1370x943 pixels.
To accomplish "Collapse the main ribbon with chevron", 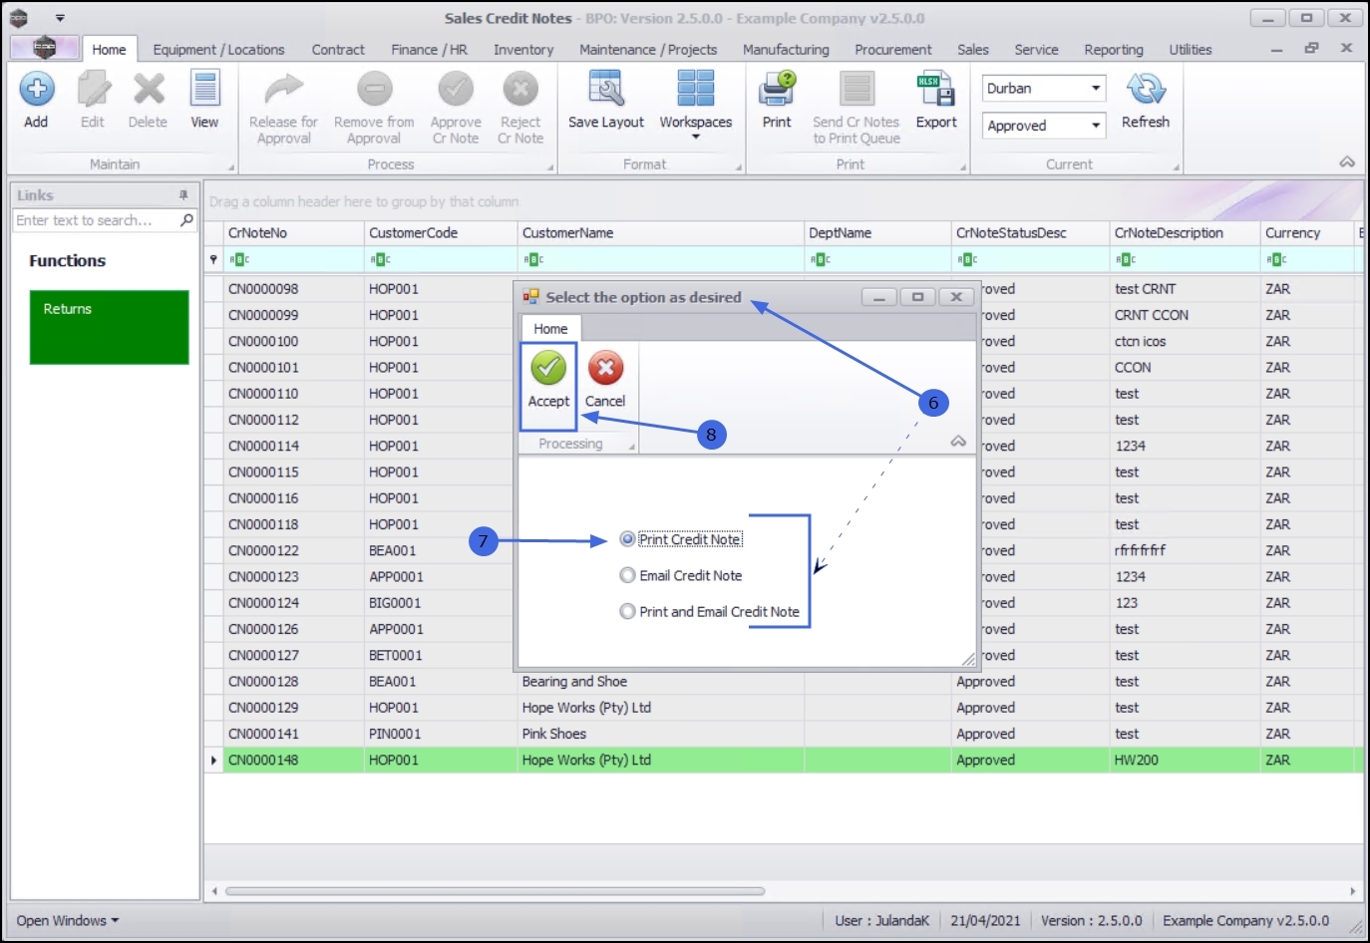I will click(1347, 162).
